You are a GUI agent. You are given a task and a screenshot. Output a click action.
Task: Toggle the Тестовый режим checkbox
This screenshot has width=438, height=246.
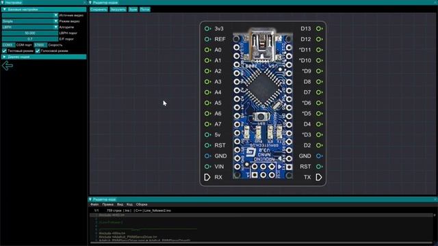point(4,51)
